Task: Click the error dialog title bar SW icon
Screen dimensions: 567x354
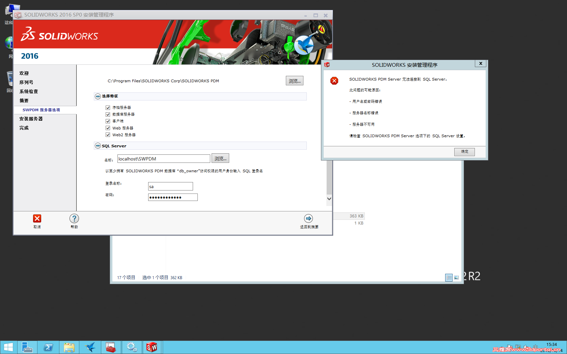Action: 327,65
